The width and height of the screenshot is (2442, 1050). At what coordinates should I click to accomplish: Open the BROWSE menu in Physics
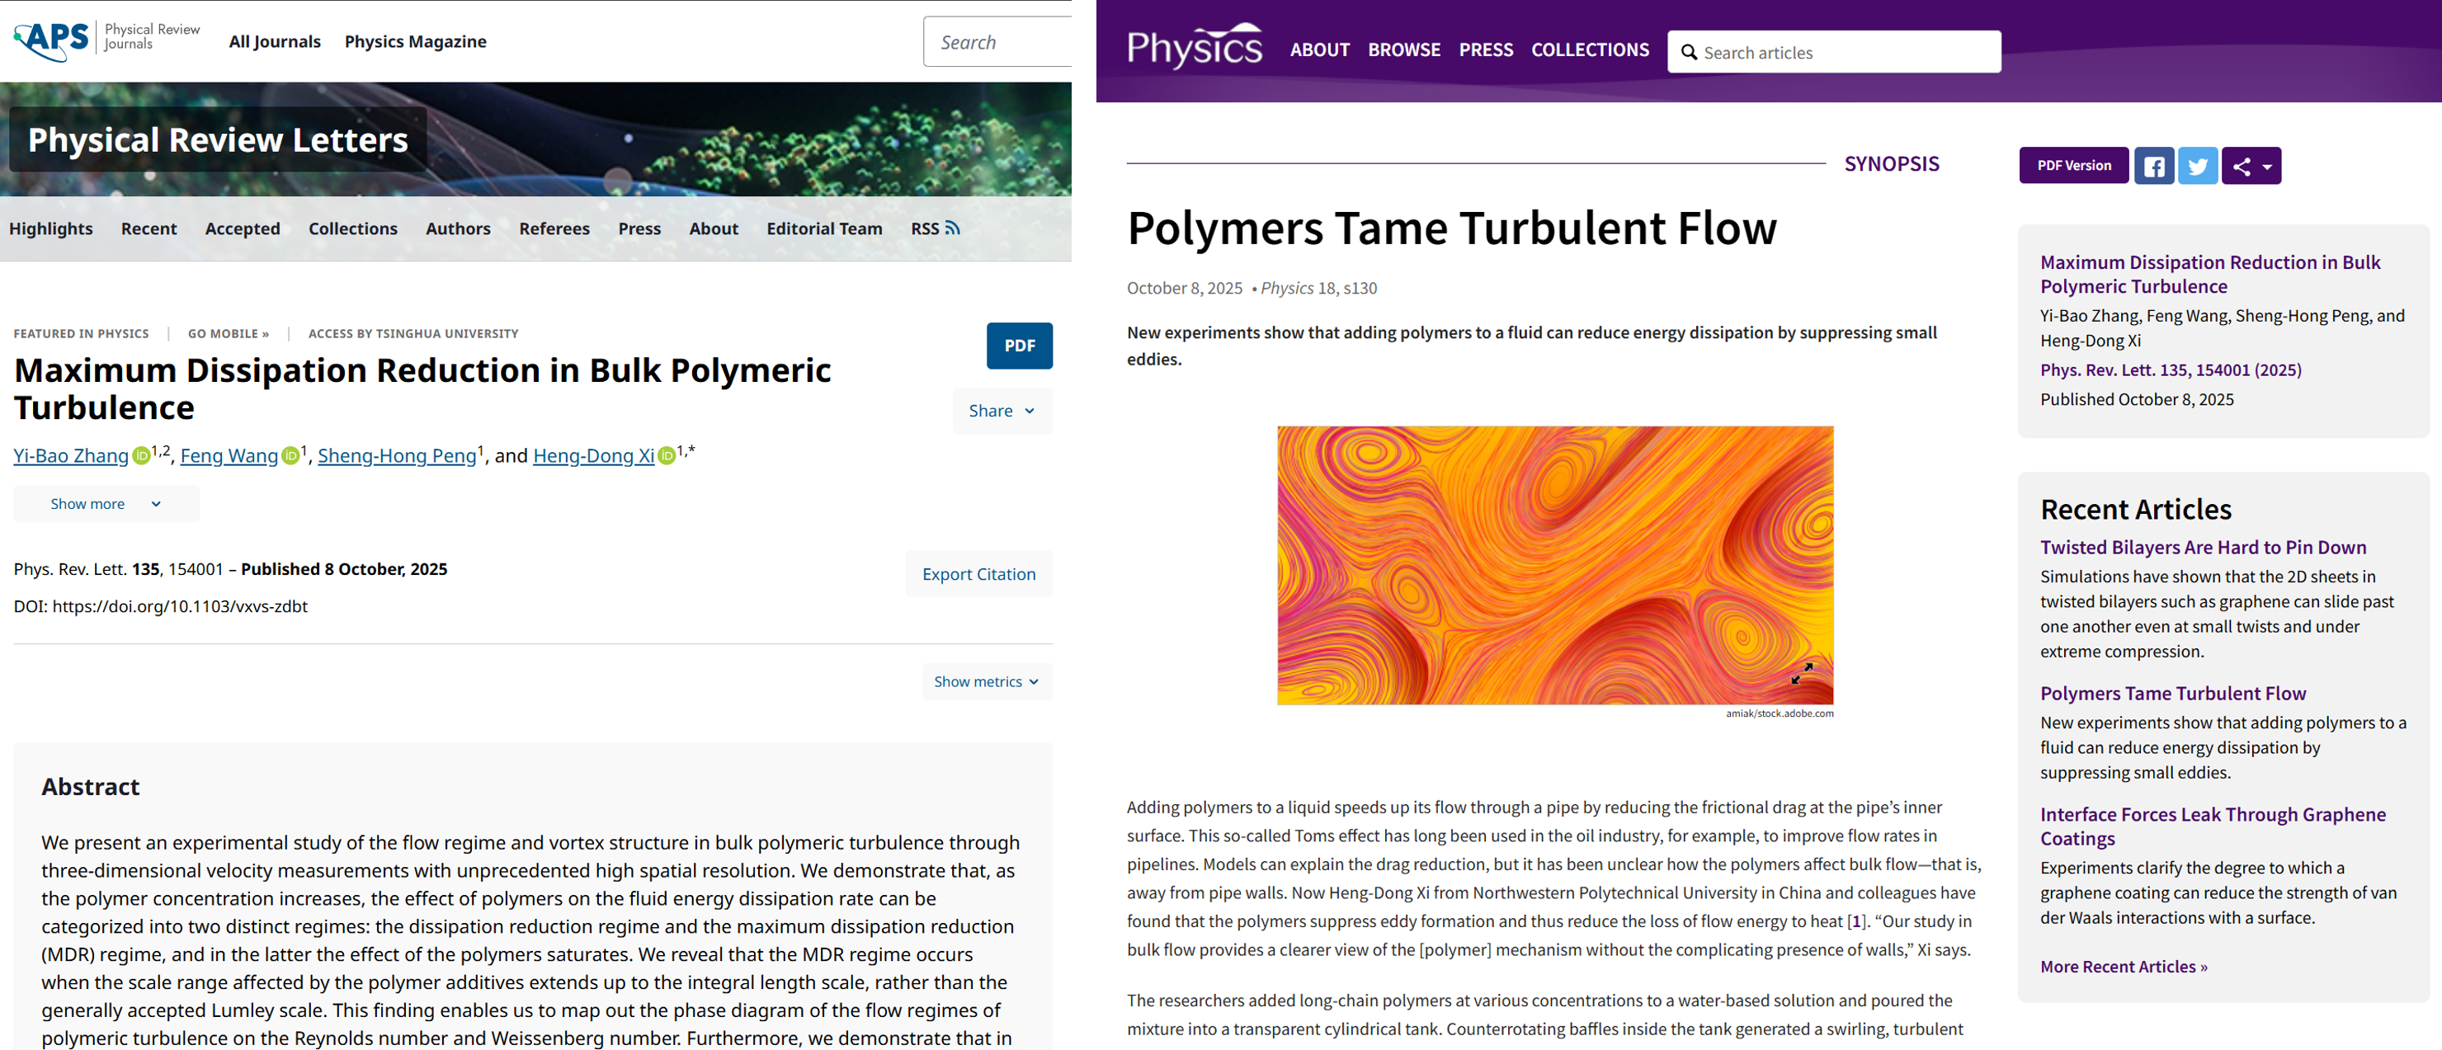click(1403, 49)
